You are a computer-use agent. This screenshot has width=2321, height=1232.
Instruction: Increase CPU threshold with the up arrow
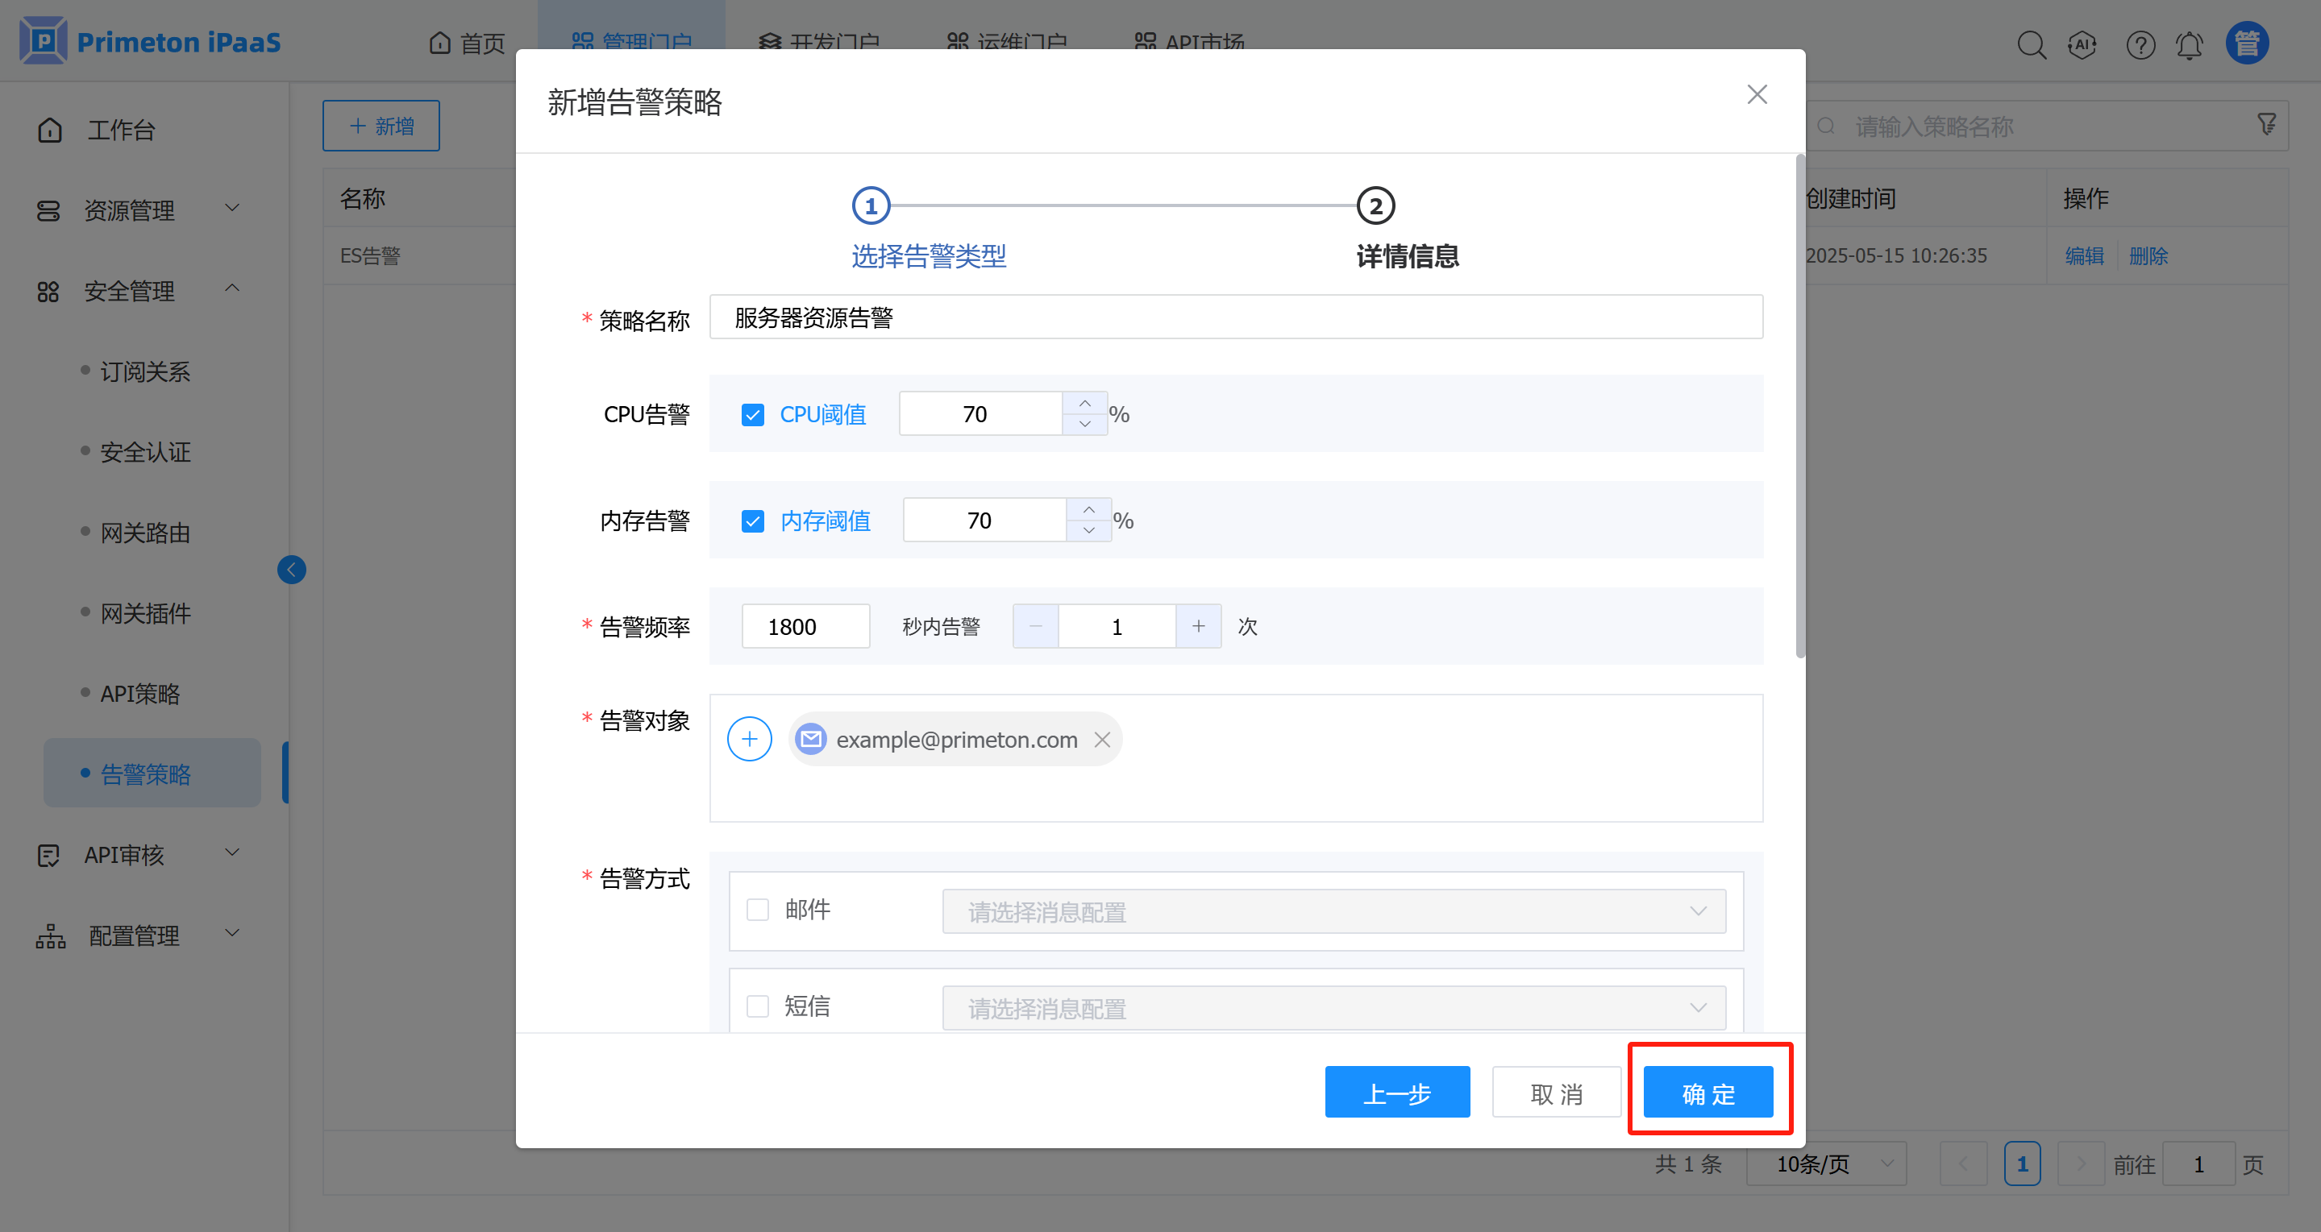pos(1085,403)
